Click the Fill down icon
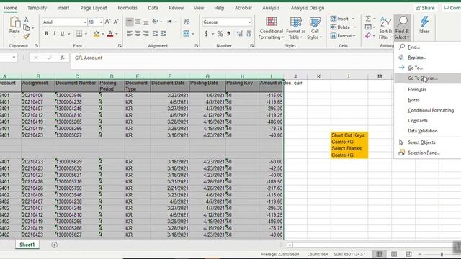 coord(368,27)
